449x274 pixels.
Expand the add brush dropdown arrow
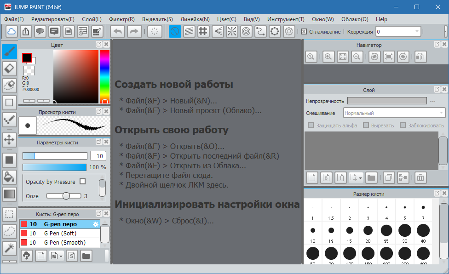click(x=61, y=256)
